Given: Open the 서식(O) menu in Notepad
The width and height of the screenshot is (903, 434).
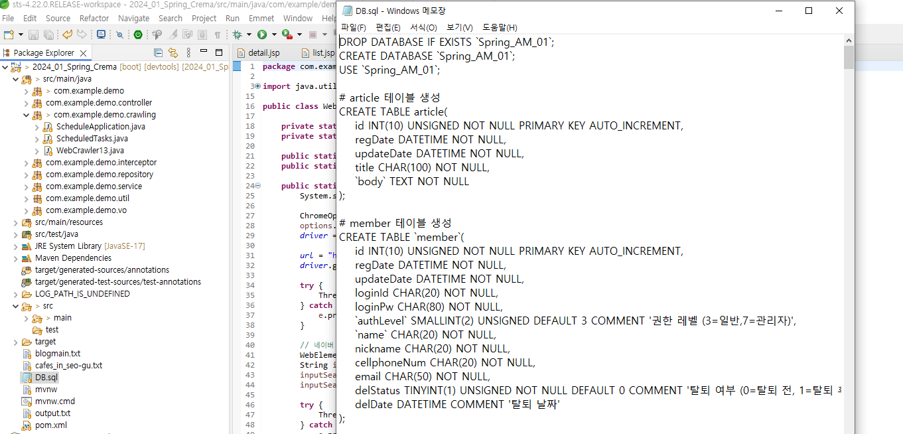Looking at the screenshot, I should click(x=423, y=27).
